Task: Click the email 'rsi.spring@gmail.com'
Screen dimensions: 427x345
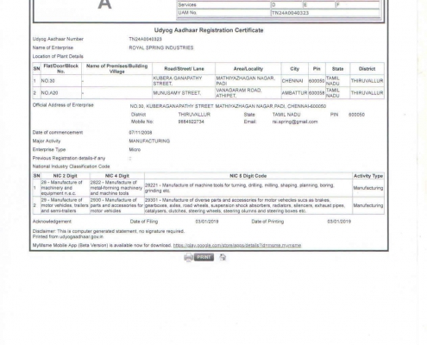Action: click(x=295, y=122)
